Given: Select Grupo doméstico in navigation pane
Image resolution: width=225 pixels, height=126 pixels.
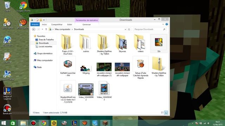Looking at the screenshot, I should pyautogui.click(x=45, y=54).
